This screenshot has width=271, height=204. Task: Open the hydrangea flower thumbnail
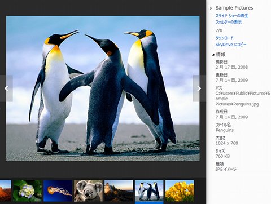pos(28,191)
